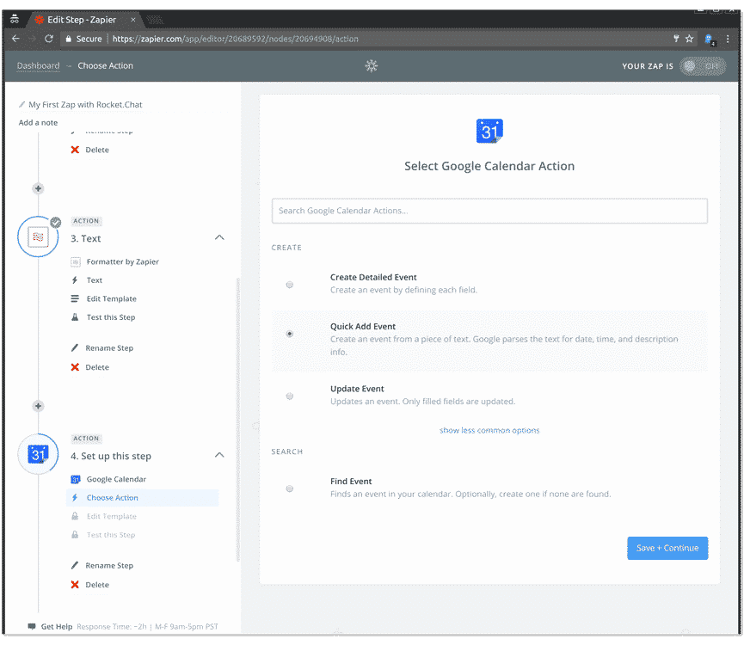Select the Google Calendar step circle icon
The width and height of the screenshot is (744, 645).
click(38, 454)
